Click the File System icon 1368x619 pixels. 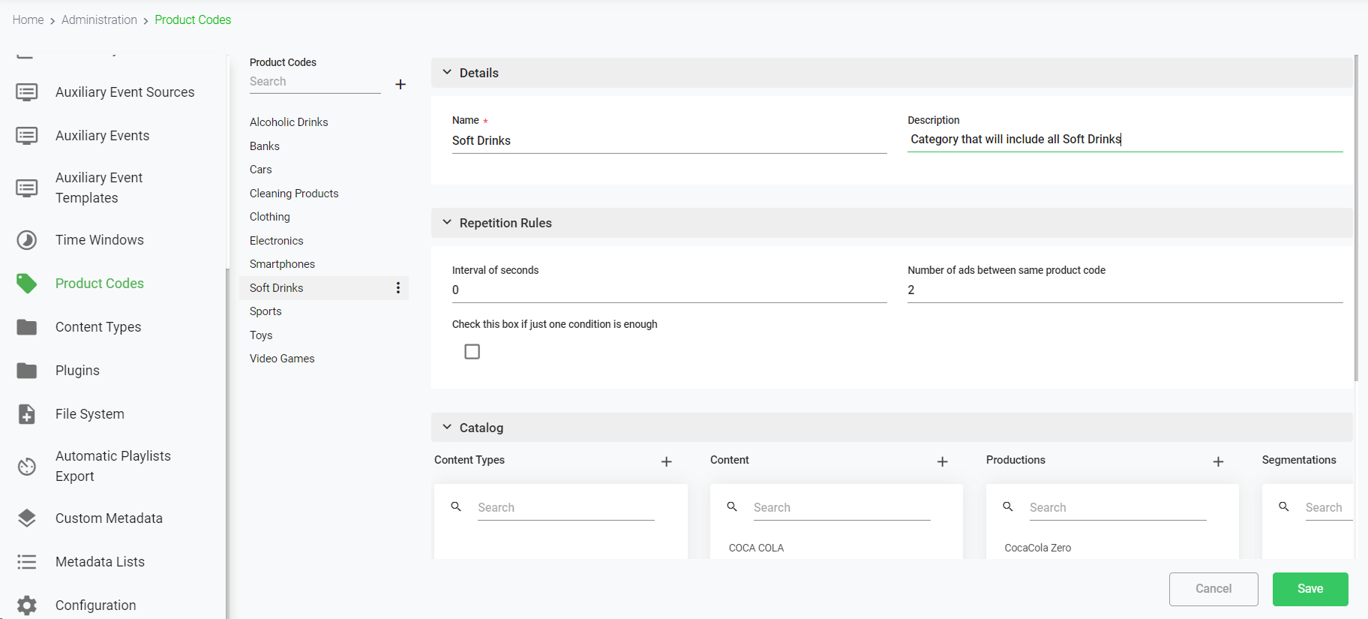click(x=27, y=414)
